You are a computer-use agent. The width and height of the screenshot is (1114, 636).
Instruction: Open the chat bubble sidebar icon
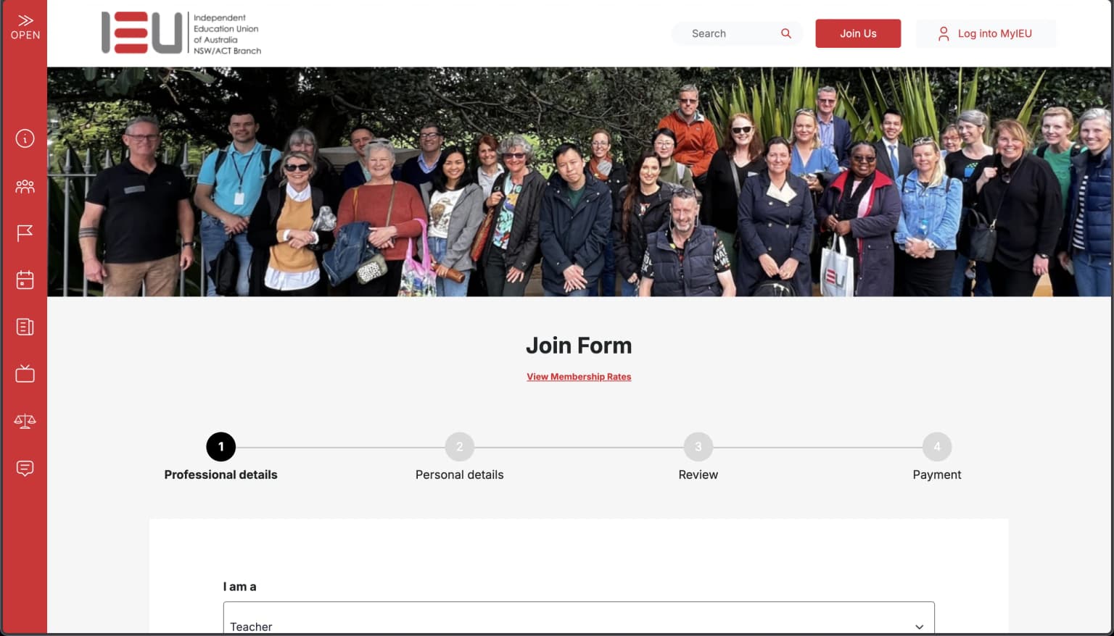25,468
